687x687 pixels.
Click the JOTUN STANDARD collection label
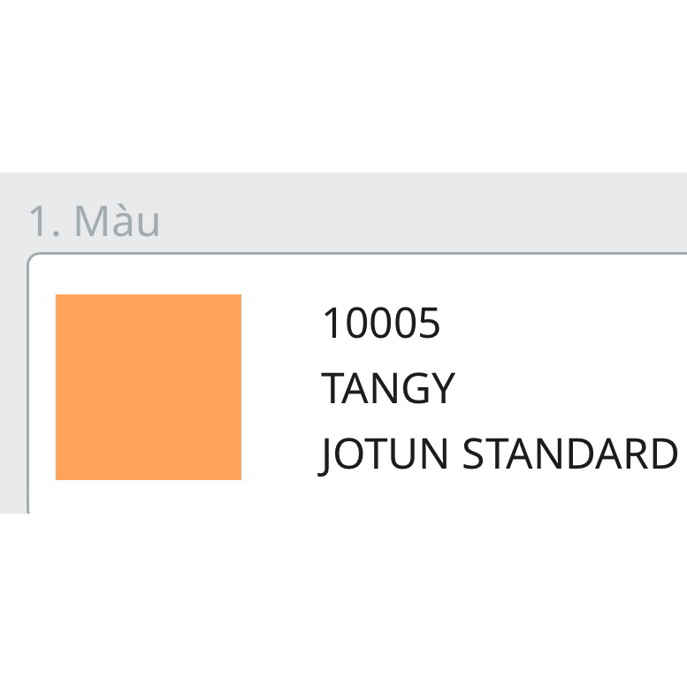pyautogui.click(x=499, y=454)
